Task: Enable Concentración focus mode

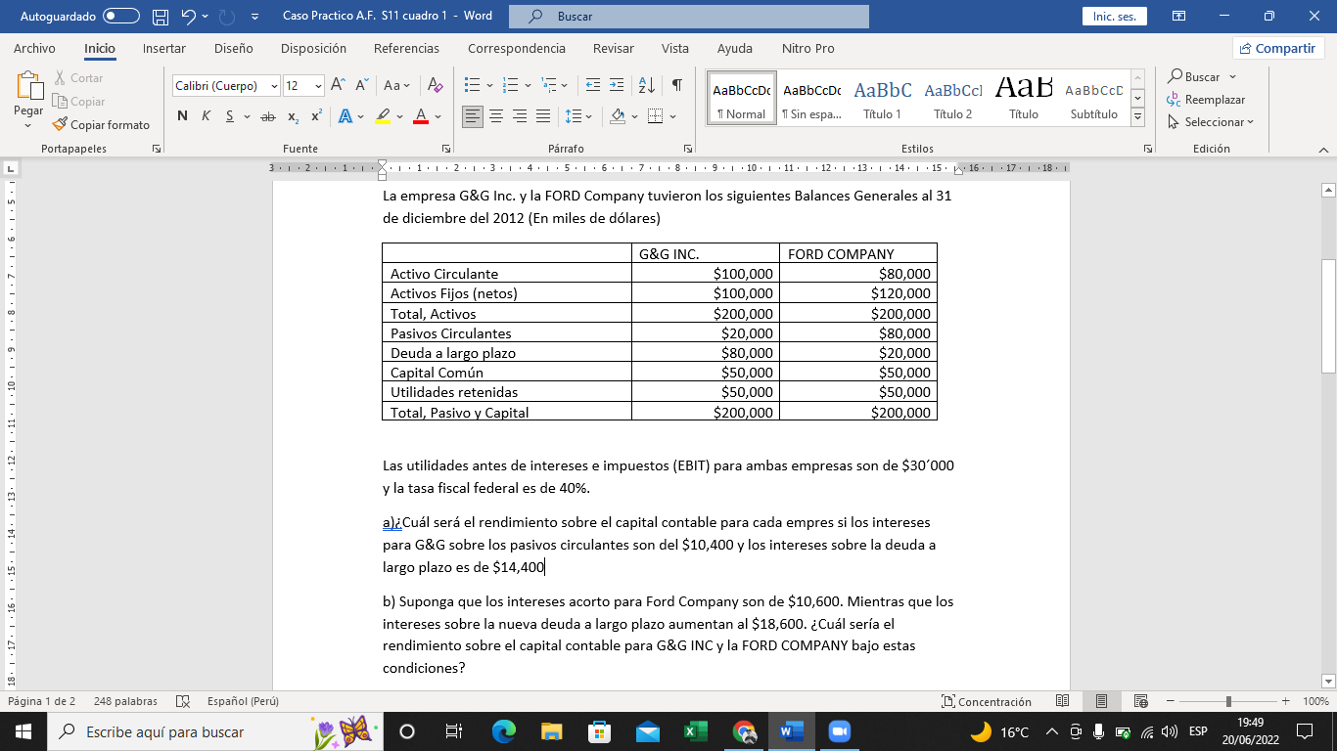Action: coord(987,701)
